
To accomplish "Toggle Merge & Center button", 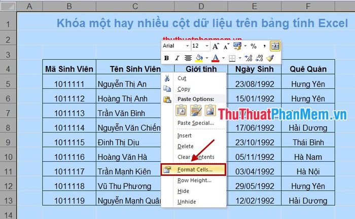I will 275,46.
